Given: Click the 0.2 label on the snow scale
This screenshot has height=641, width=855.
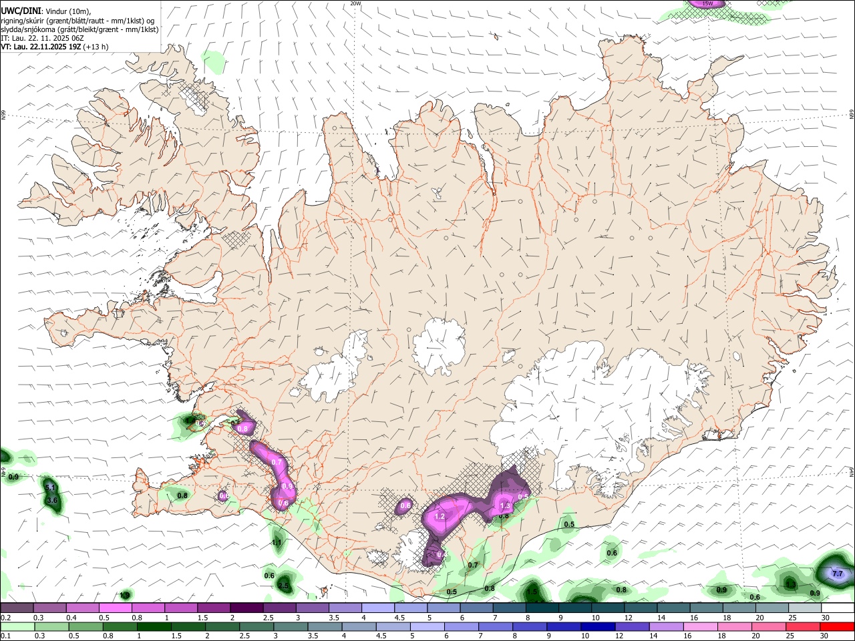Looking at the screenshot, I should click(6, 618).
